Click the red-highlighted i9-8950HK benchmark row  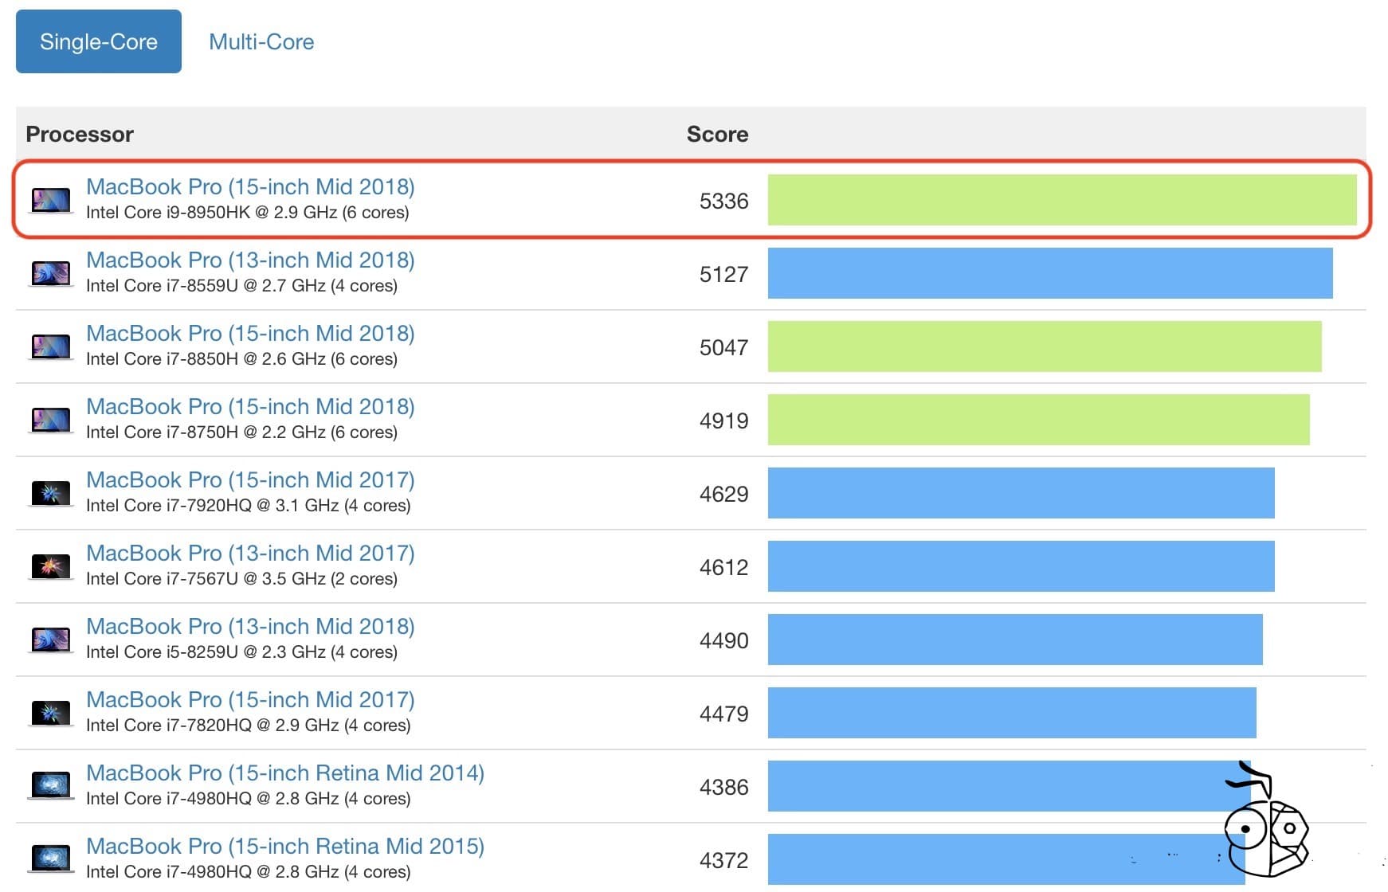(x=693, y=201)
